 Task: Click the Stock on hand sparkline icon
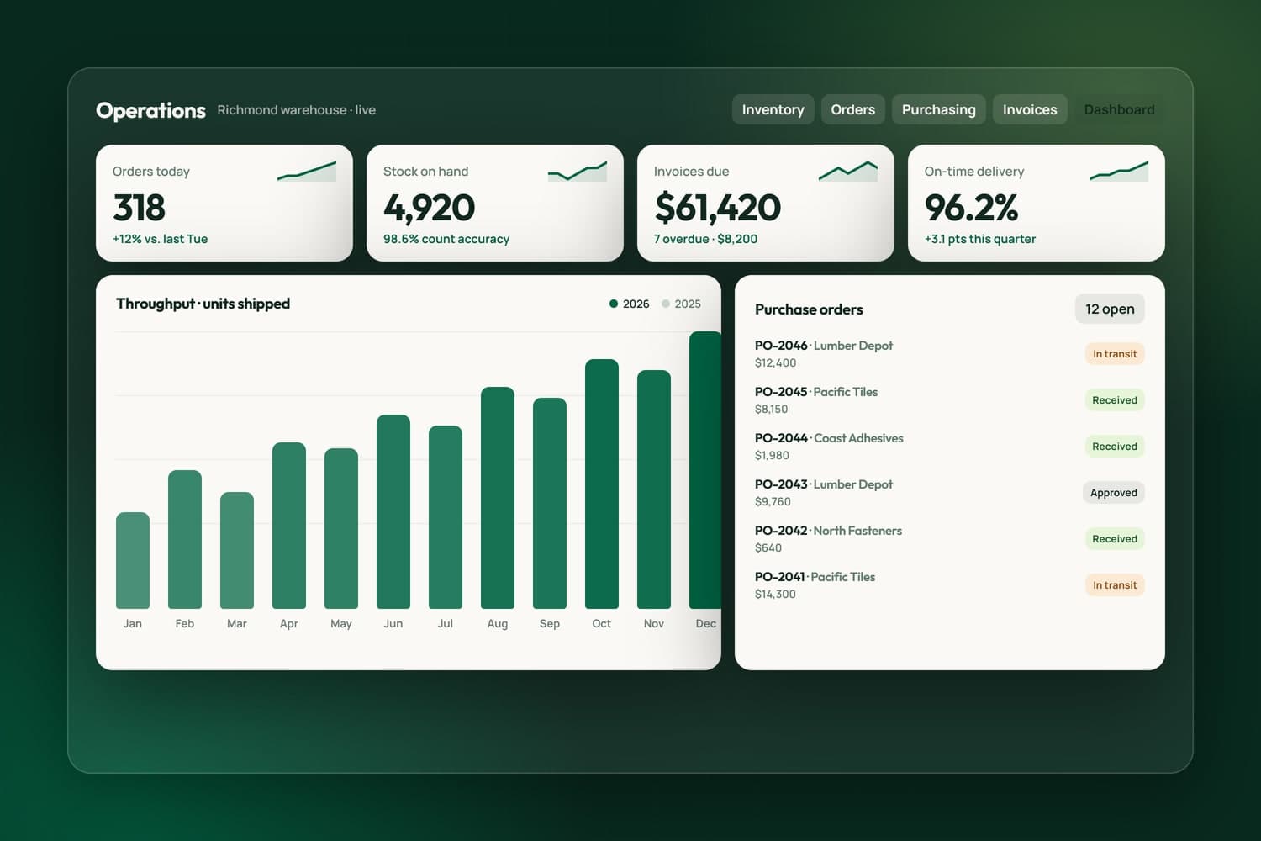(578, 172)
